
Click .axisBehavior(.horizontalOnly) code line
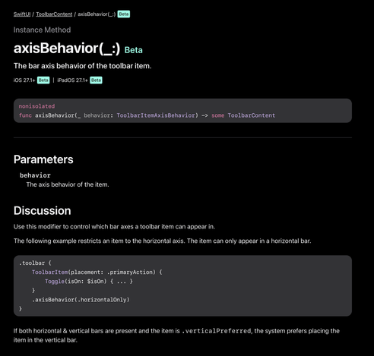click(x=81, y=300)
